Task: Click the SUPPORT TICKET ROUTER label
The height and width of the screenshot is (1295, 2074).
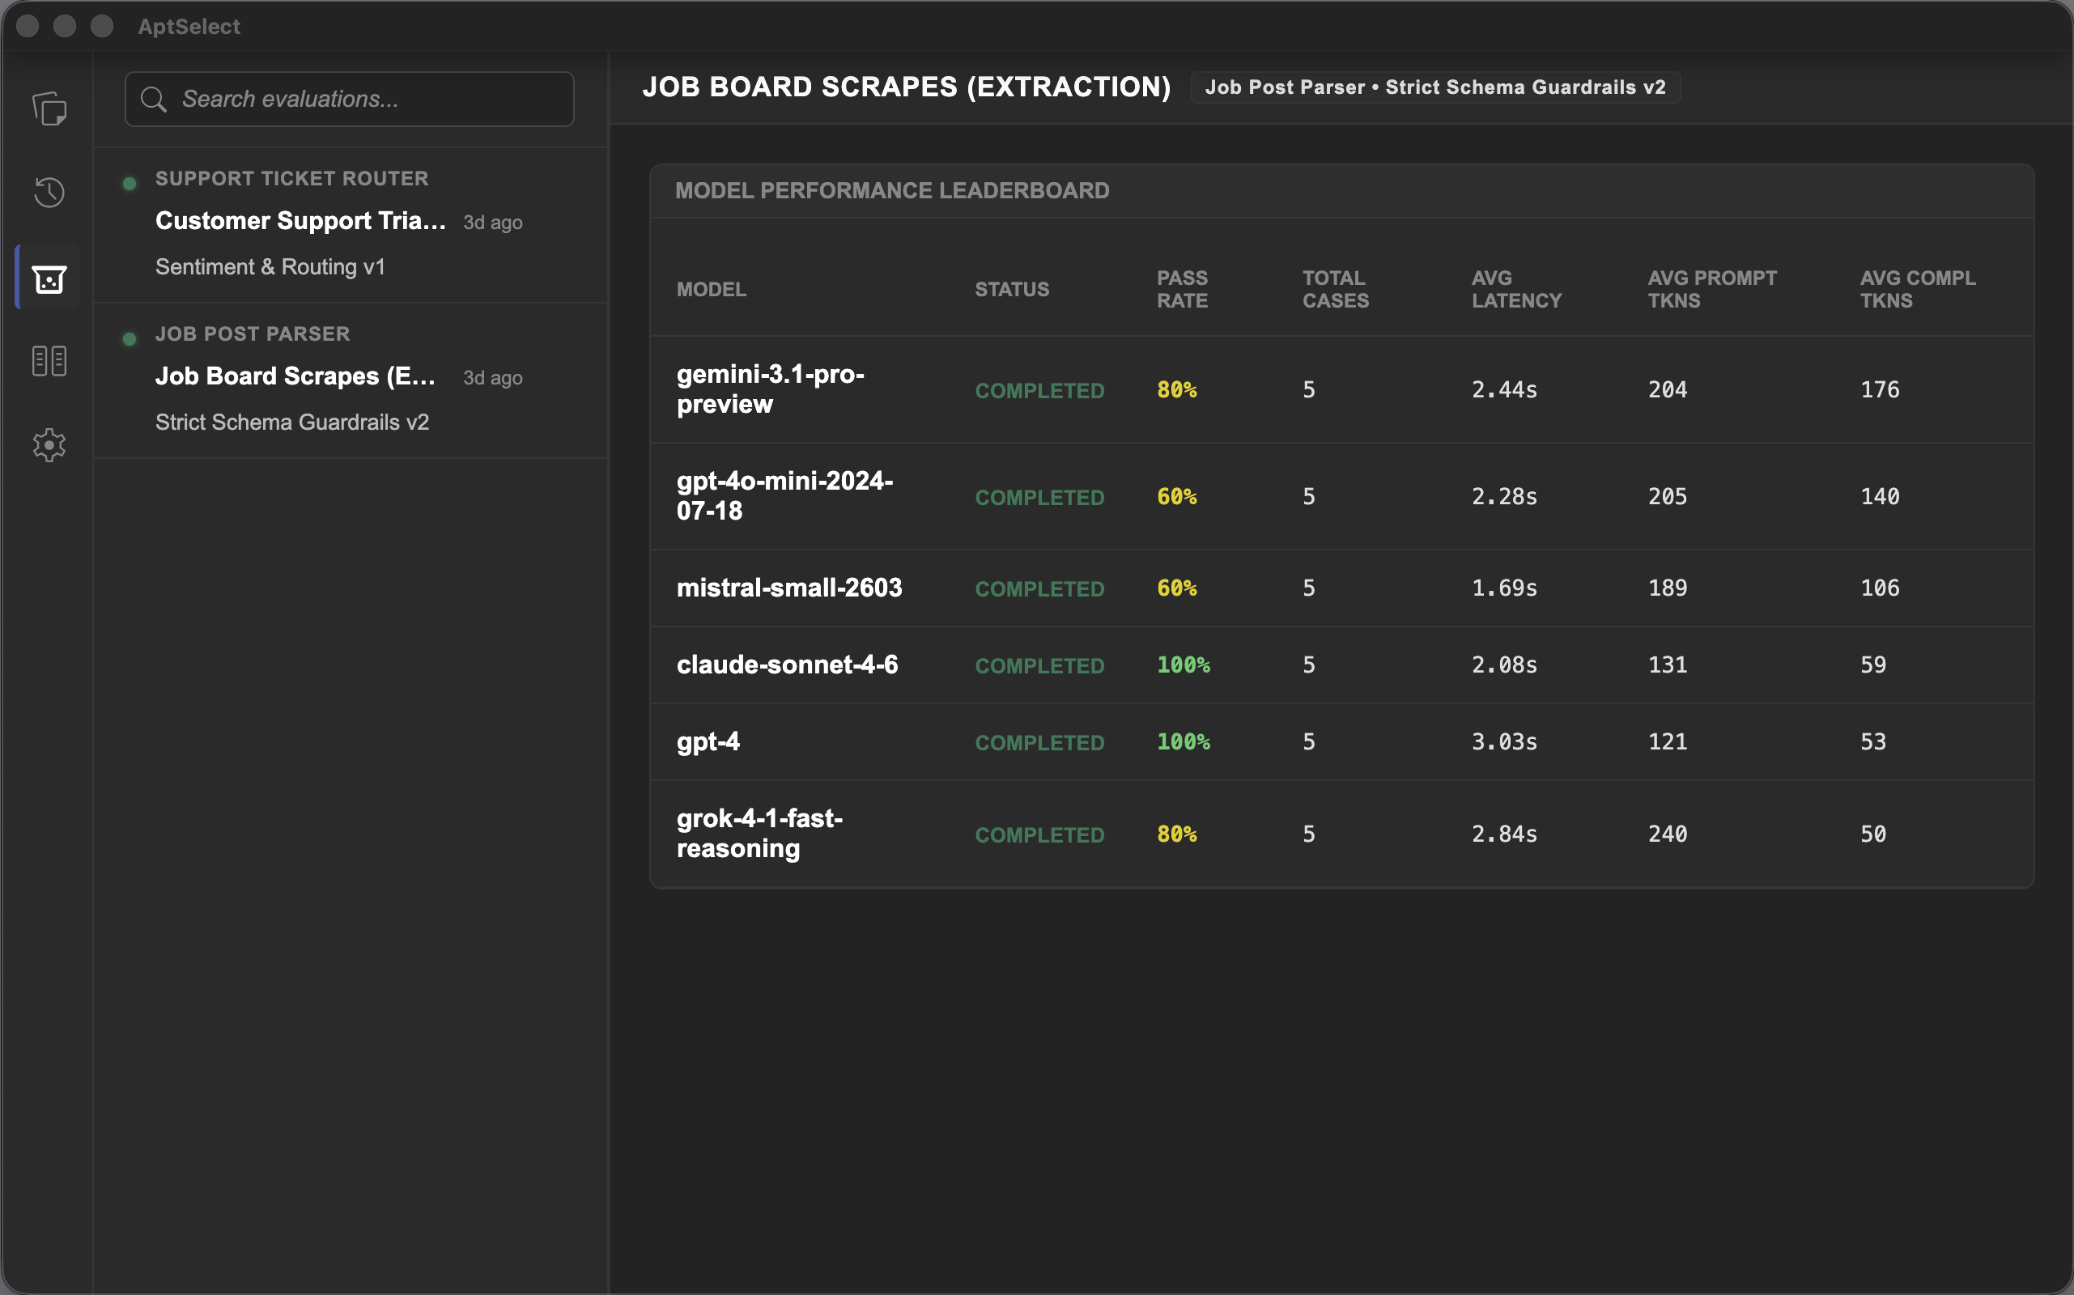Action: 291,178
